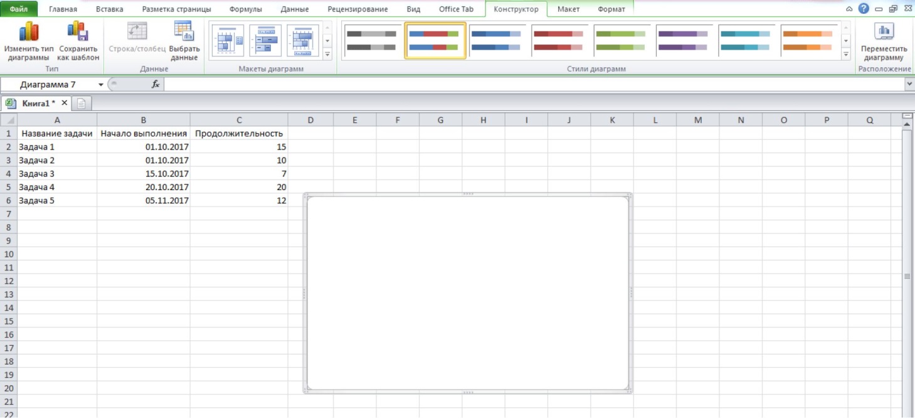Click Move Chart (Переместить диаграмму)
The image size is (915, 418).
click(x=884, y=41)
